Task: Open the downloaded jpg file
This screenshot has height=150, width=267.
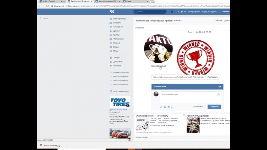Action: click(x=52, y=145)
